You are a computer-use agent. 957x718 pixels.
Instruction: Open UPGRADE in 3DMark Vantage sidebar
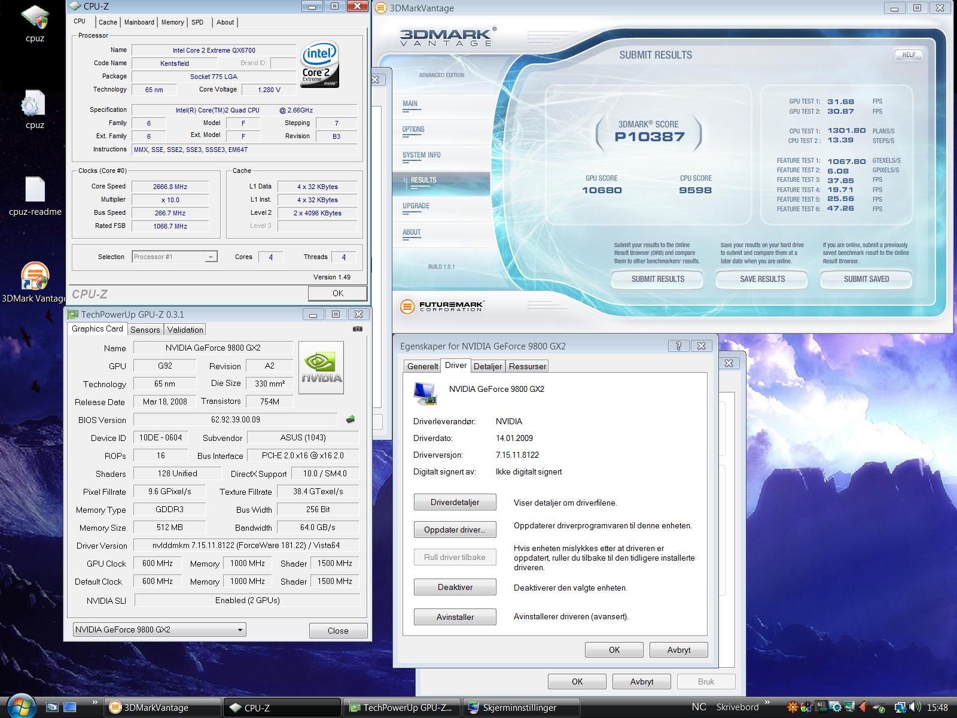416,206
